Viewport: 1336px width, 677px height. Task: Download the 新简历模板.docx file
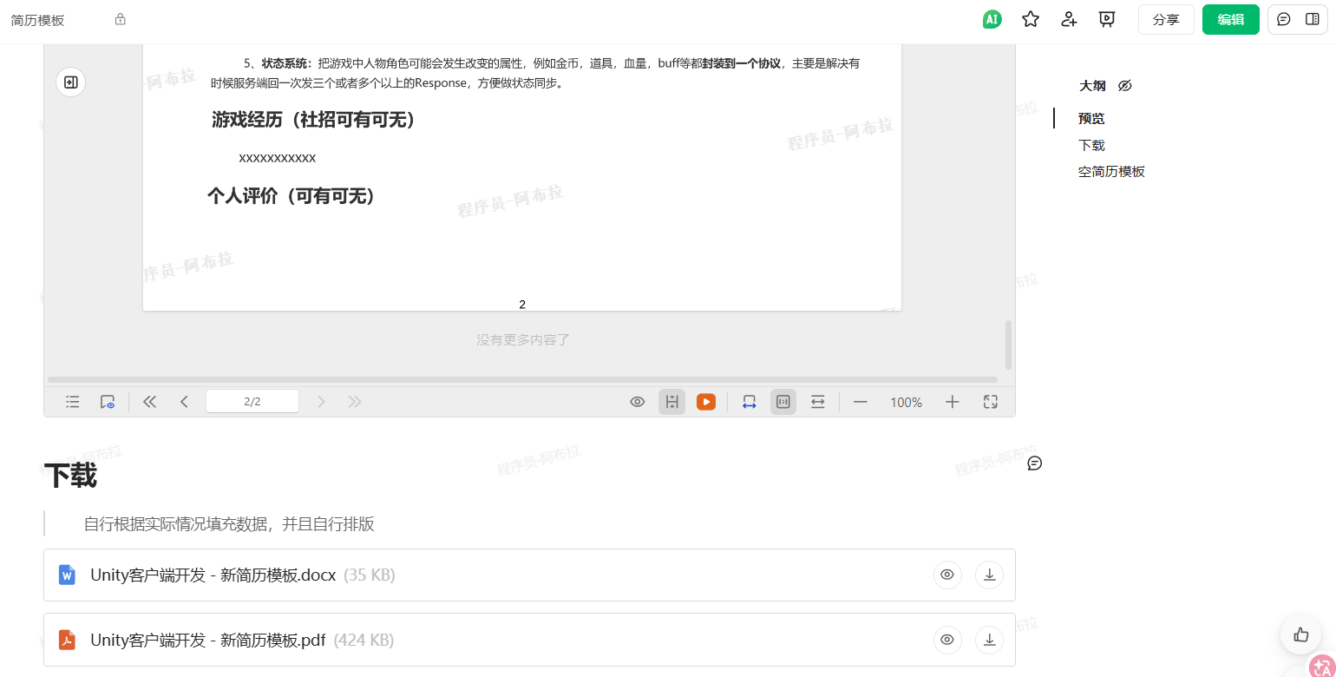tap(989, 575)
